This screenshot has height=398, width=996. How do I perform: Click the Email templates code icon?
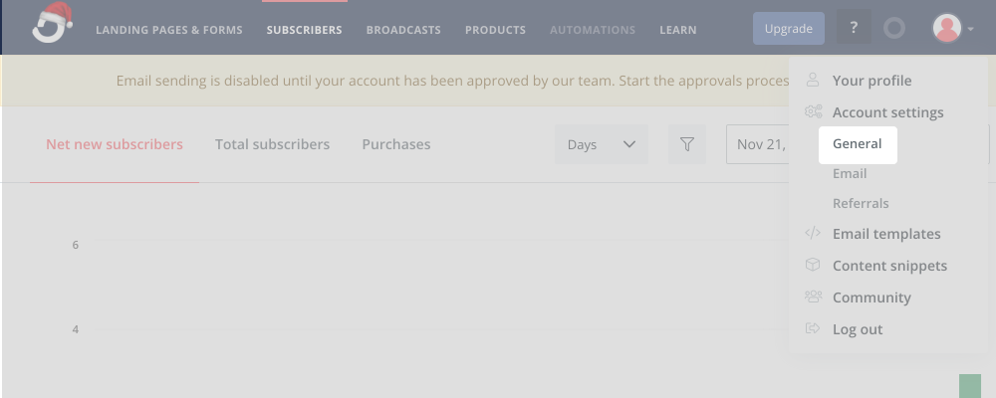point(813,234)
